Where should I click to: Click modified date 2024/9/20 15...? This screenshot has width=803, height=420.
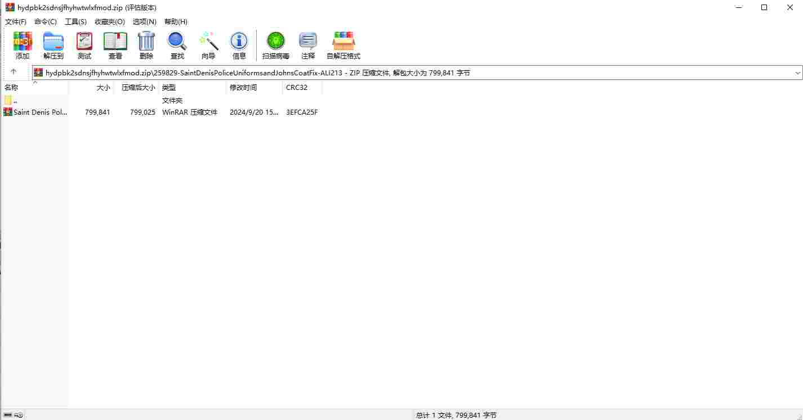254,112
